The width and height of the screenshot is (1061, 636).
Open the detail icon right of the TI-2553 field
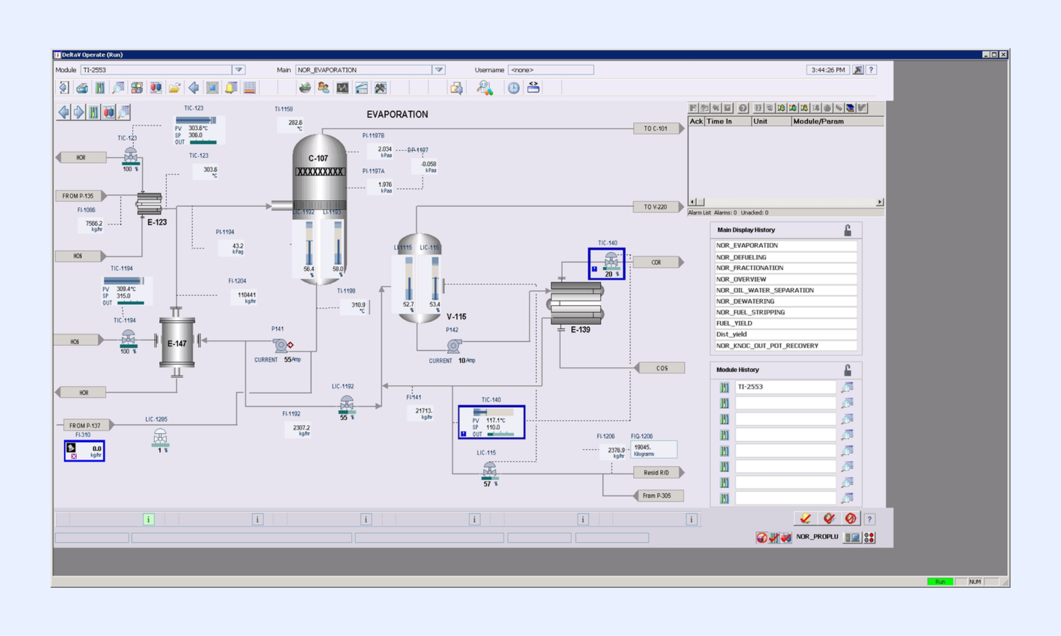click(x=847, y=387)
